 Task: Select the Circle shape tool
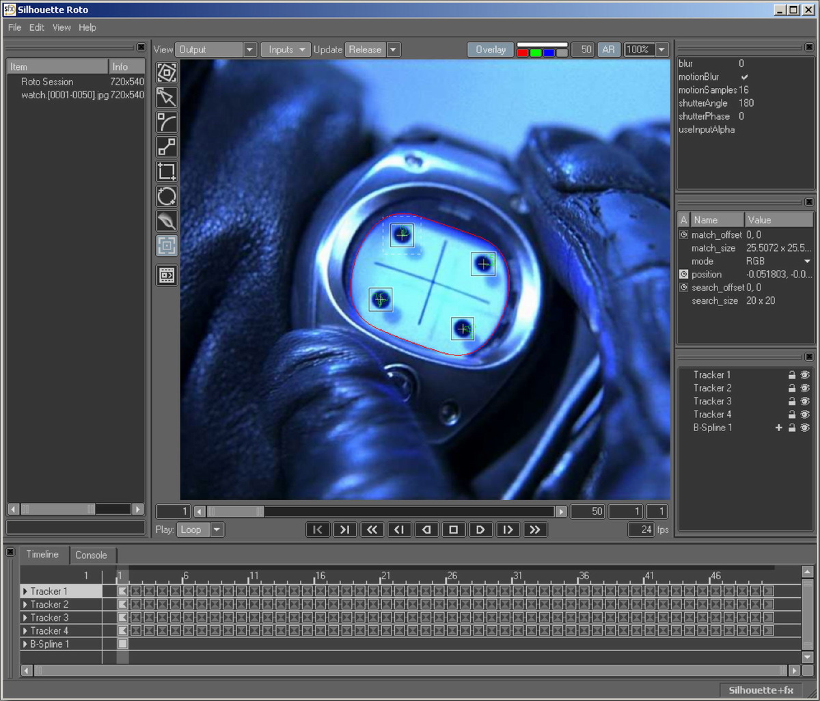pos(167,196)
